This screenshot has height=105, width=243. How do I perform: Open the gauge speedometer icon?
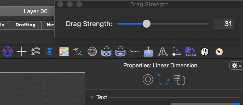click(x=219, y=52)
